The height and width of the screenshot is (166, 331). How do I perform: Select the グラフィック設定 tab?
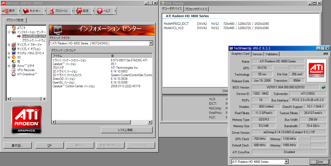point(15,20)
